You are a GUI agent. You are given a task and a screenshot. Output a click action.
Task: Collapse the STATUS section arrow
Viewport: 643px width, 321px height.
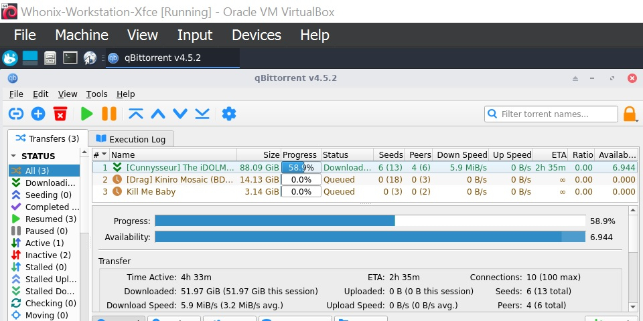coord(13,156)
